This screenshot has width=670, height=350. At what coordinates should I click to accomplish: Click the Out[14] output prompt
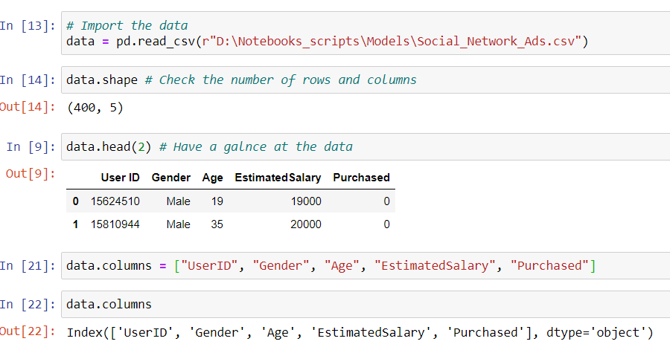click(x=28, y=107)
